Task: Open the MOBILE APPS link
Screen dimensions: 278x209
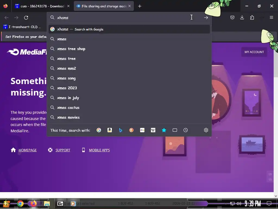Action: point(99,150)
